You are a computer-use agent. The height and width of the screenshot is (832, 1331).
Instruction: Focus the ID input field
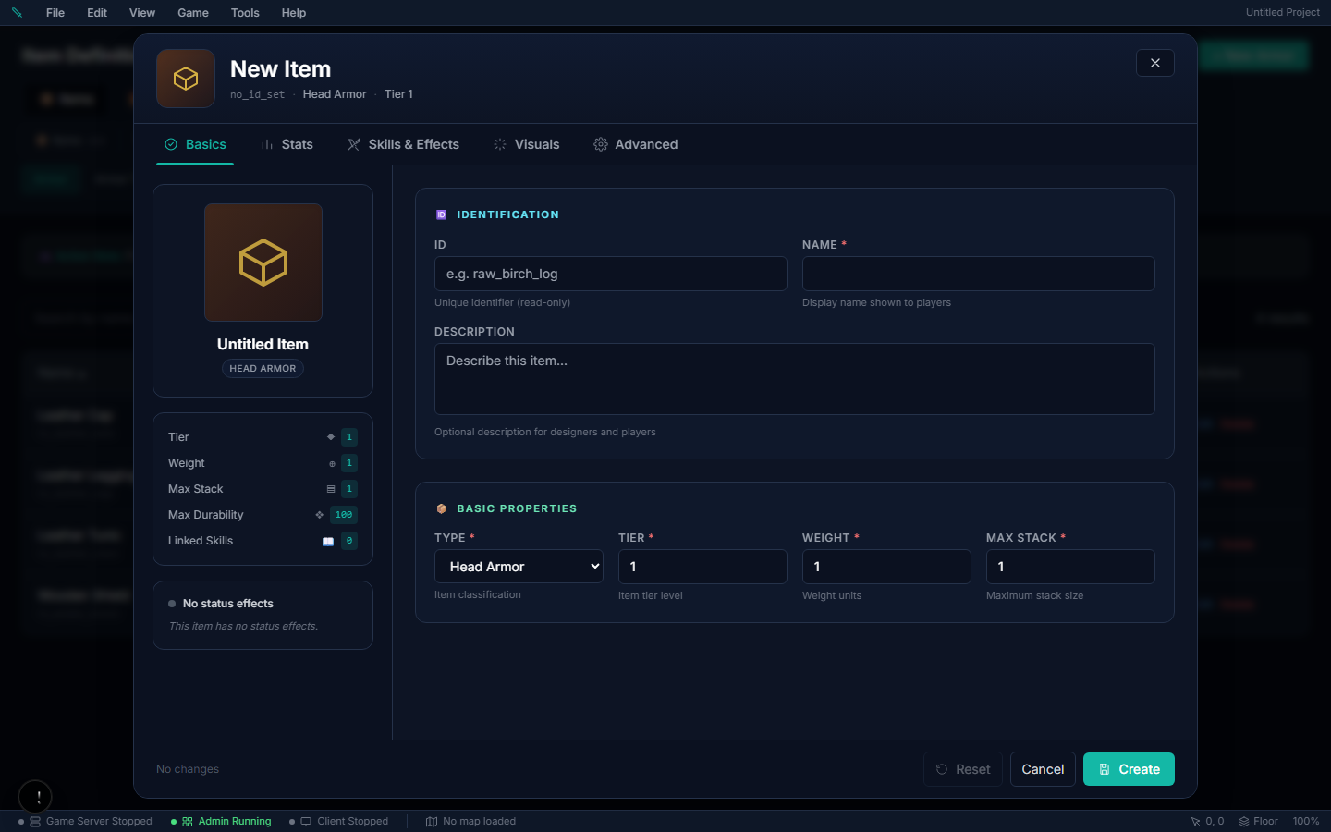click(x=611, y=274)
